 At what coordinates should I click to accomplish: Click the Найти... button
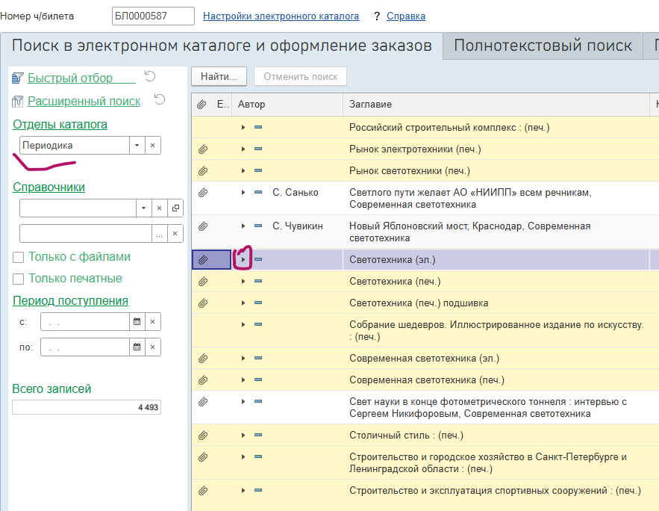click(x=219, y=76)
